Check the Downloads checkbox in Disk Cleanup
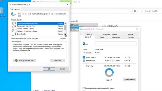162x91 pixels. 13,34
